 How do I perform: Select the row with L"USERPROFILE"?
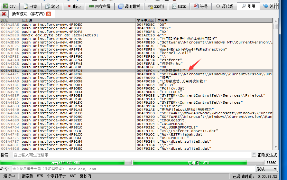(x=136, y=138)
